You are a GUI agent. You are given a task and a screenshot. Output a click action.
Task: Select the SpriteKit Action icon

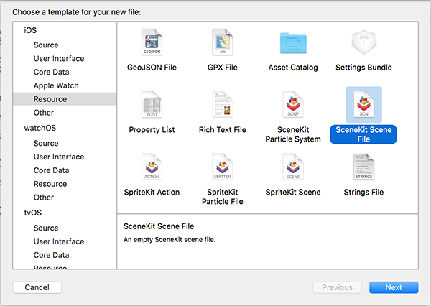coord(152,167)
